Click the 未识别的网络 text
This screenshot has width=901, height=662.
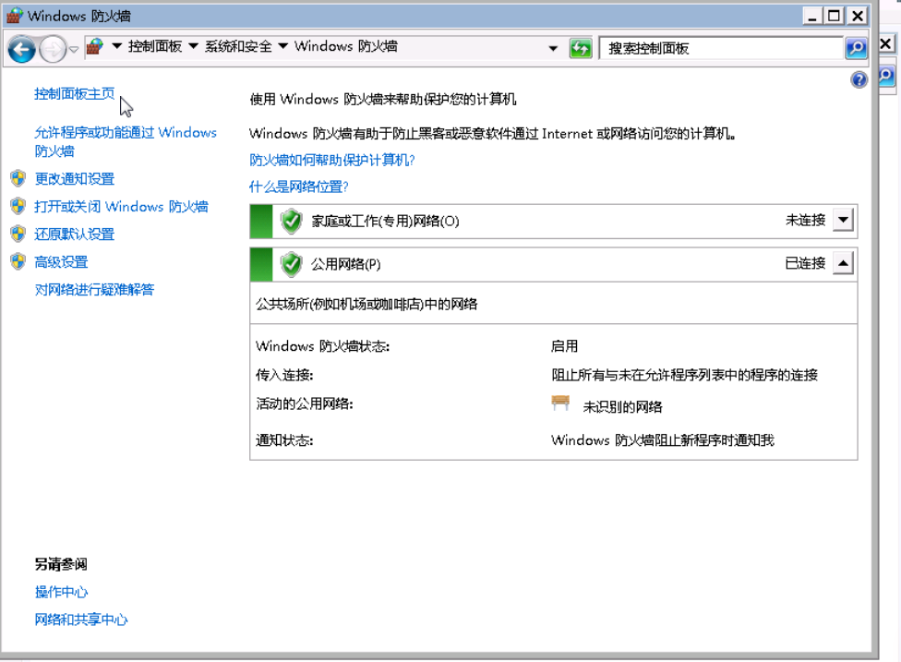coord(622,407)
